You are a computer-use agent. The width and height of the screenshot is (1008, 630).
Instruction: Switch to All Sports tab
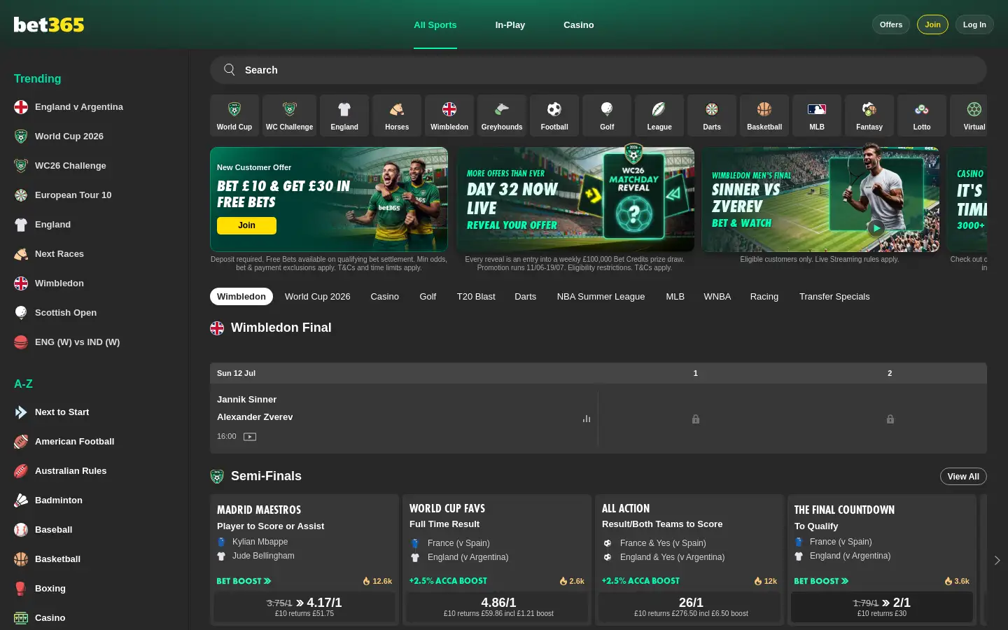click(435, 25)
